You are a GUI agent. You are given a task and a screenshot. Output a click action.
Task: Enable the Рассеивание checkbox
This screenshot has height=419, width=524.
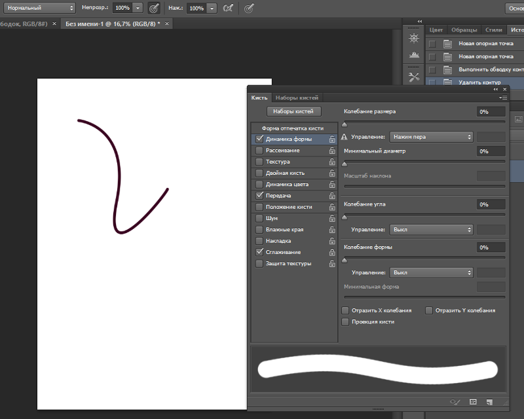click(x=259, y=151)
